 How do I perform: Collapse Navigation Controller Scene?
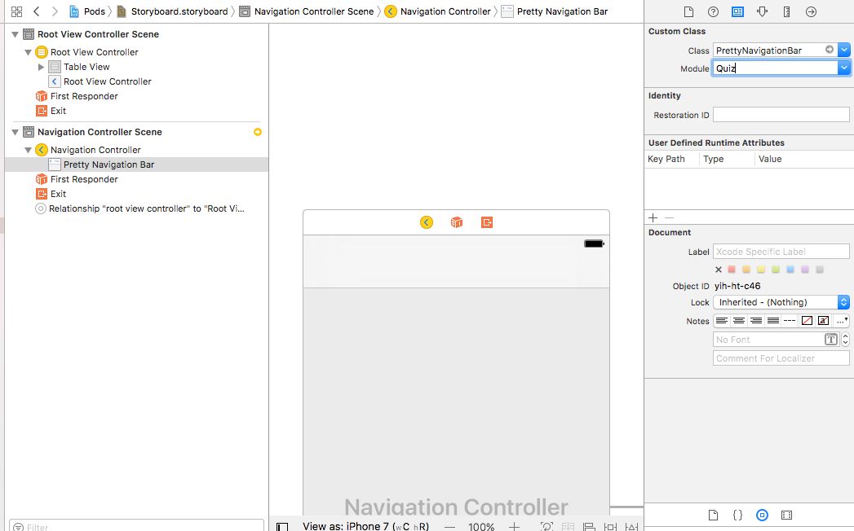click(15, 132)
